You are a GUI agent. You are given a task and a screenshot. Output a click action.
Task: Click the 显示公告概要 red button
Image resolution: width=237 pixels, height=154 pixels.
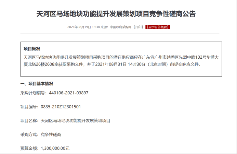[x=158, y=27]
